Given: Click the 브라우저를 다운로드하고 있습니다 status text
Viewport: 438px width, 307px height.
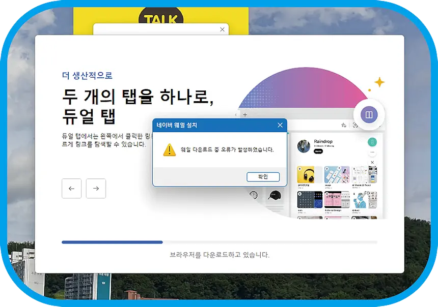Looking at the screenshot, I should (220, 255).
